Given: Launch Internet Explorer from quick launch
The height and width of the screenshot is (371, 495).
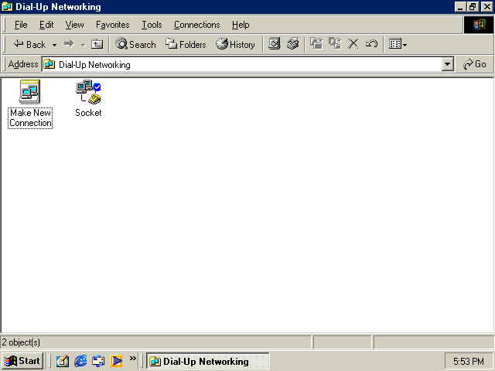Looking at the screenshot, I should [x=80, y=361].
